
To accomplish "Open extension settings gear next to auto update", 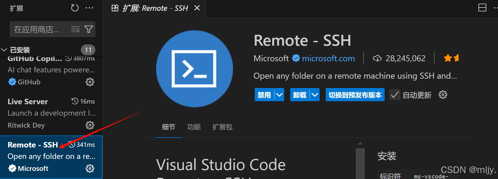I will click(443, 95).
